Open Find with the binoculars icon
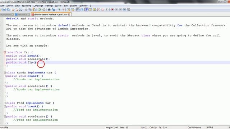230x129 pixels. 49,10
